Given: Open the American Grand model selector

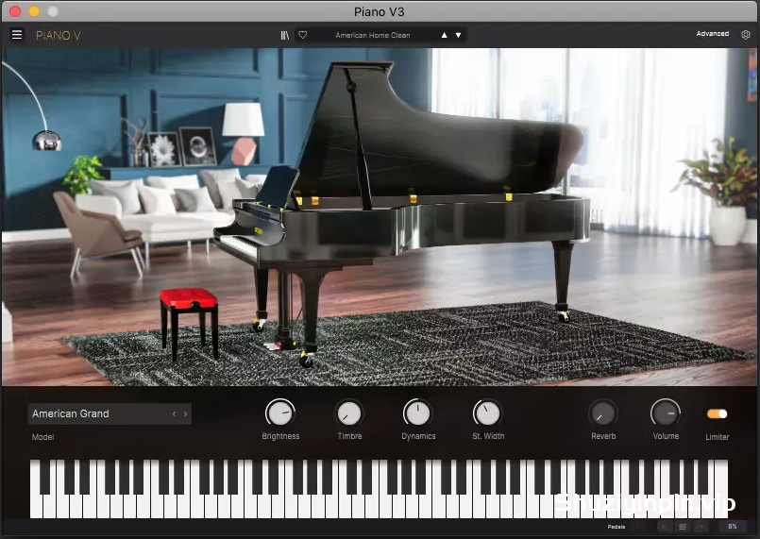Looking at the screenshot, I should point(110,414).
